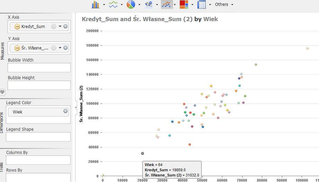Image resolution: width=319 pixels, height=182 pixels.
Task: Click the Dimensions vertical tab label
Action: click(x=2, y=123)
